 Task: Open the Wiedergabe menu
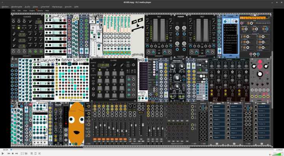(17, 7)
